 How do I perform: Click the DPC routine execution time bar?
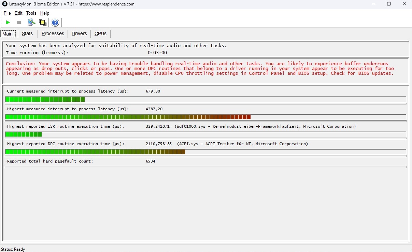point(95,152)
